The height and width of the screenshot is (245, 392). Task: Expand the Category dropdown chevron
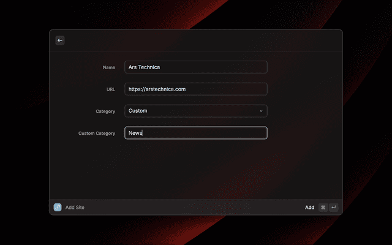pyautogui.click(x=261, y=111)
